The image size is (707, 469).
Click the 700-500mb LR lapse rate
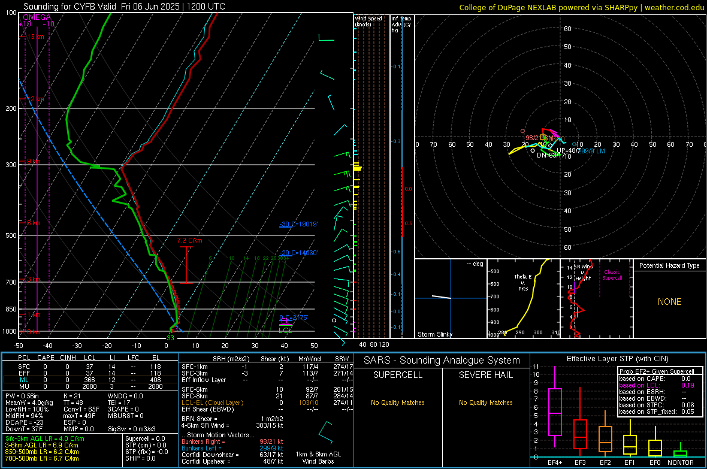click(42, 458)
